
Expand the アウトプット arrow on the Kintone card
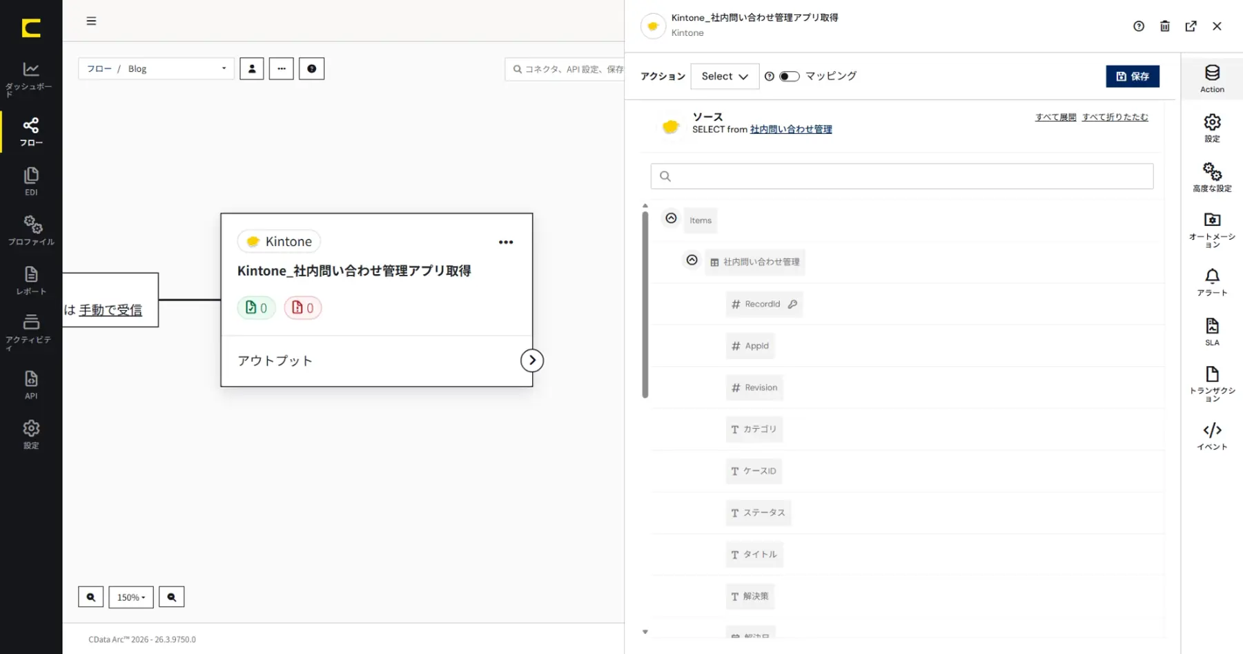coord(532,360)
